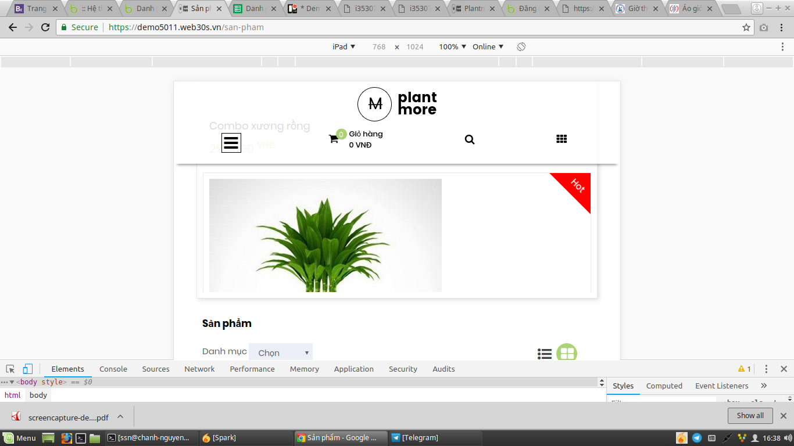Click the camera screenshot extension icon
This screenshot has height=446, width=794.
[x=764, y=27]
